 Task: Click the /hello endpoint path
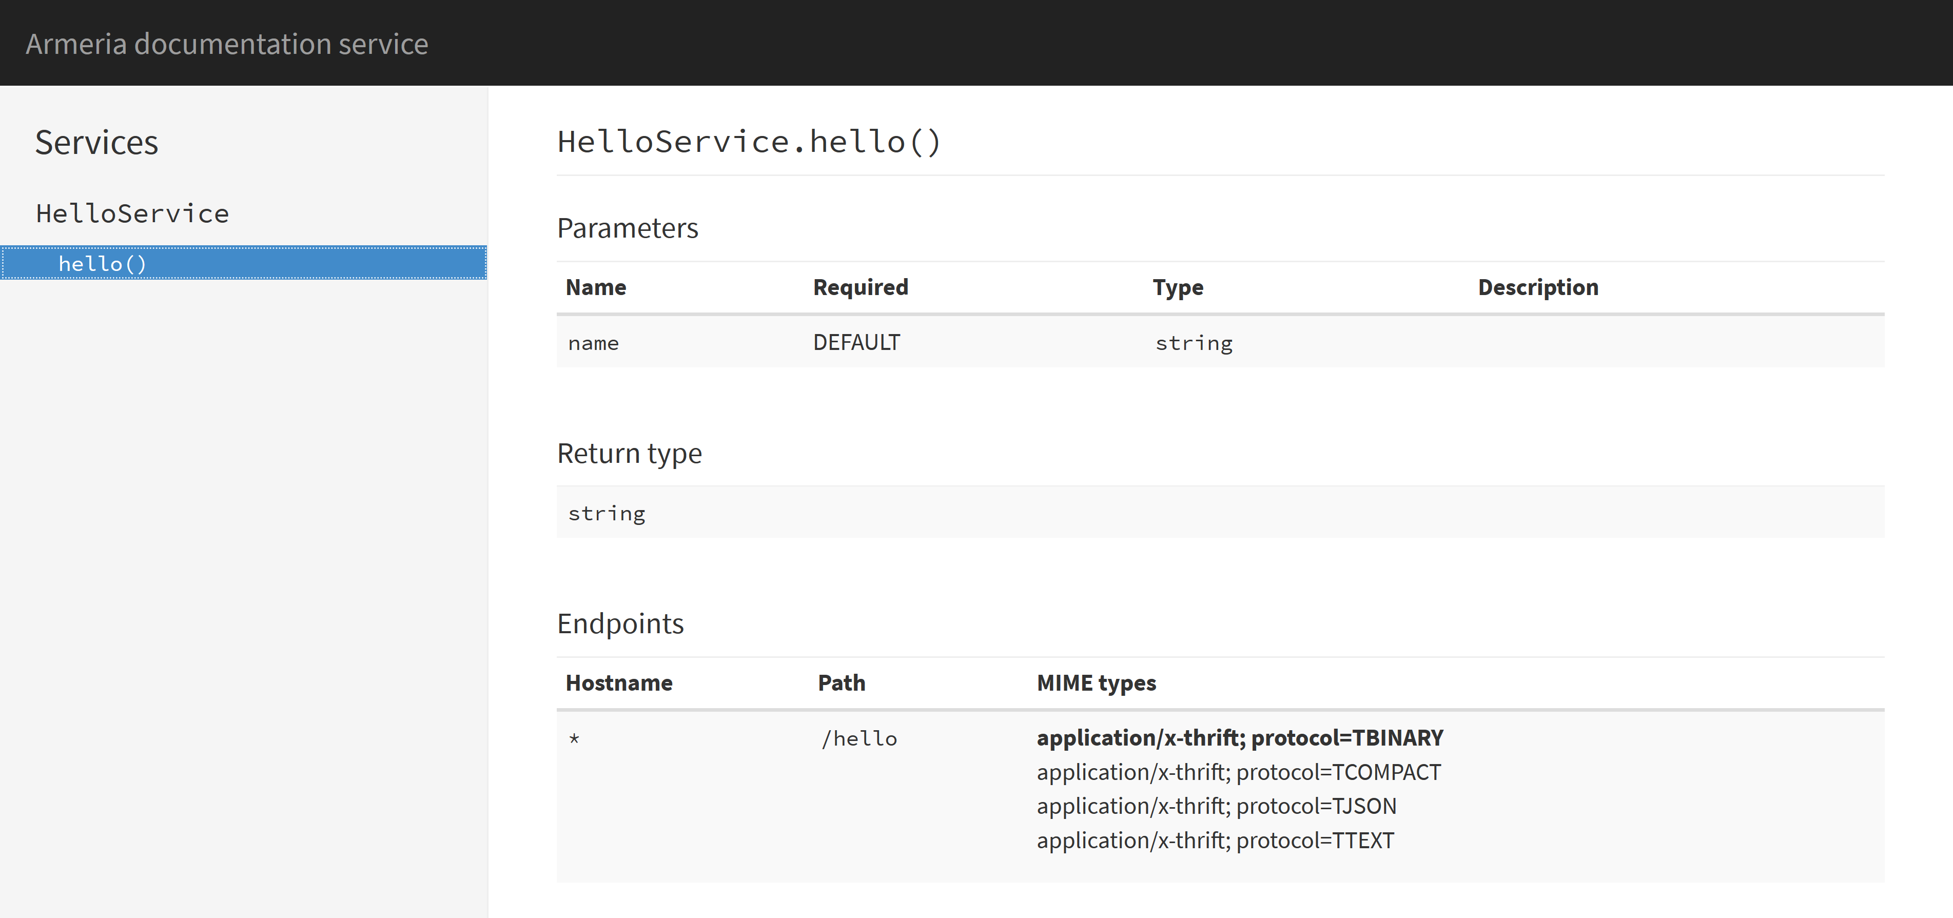click(859, 739)
